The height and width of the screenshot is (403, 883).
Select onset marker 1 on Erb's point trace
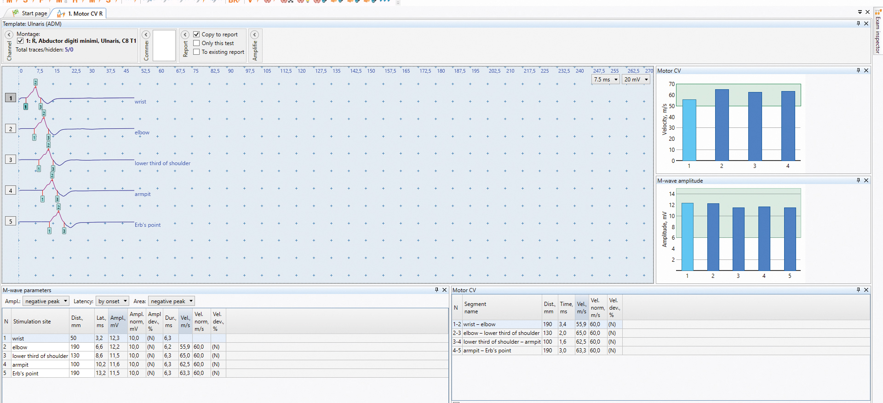(x=49, y=230)
